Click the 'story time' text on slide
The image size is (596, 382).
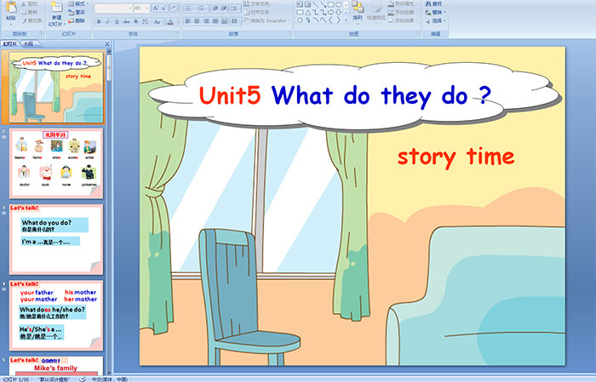(x=456, y=157)
